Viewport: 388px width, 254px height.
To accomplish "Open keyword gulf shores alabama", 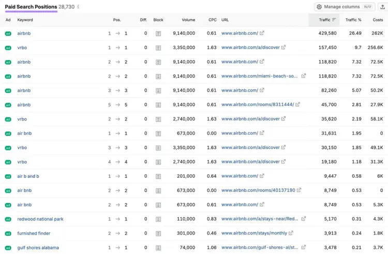I will pos(38,248).
